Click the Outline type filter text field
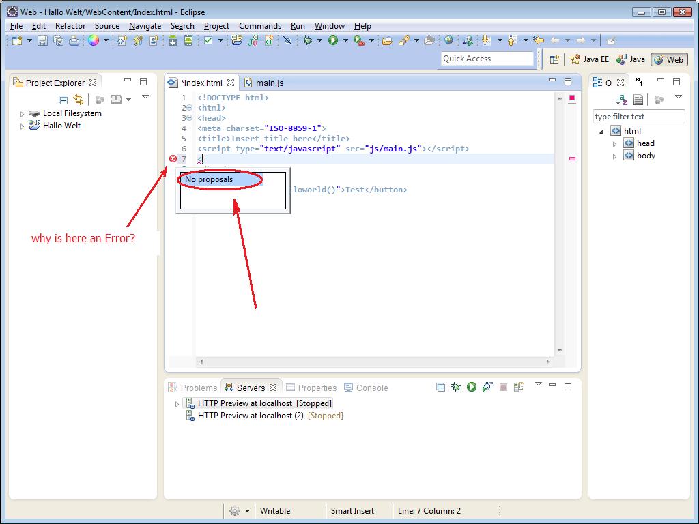The height and width of the screenshot is (524, 699). pyautogui.click(x=639, y=117)
